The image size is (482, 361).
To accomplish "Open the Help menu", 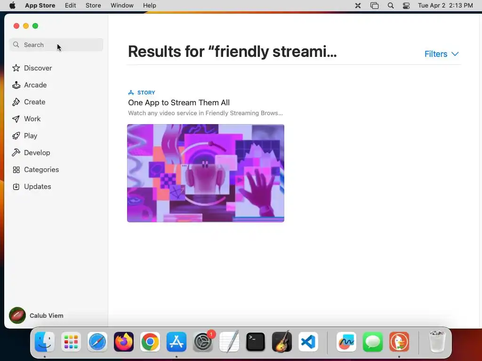I will coord(149,6).
